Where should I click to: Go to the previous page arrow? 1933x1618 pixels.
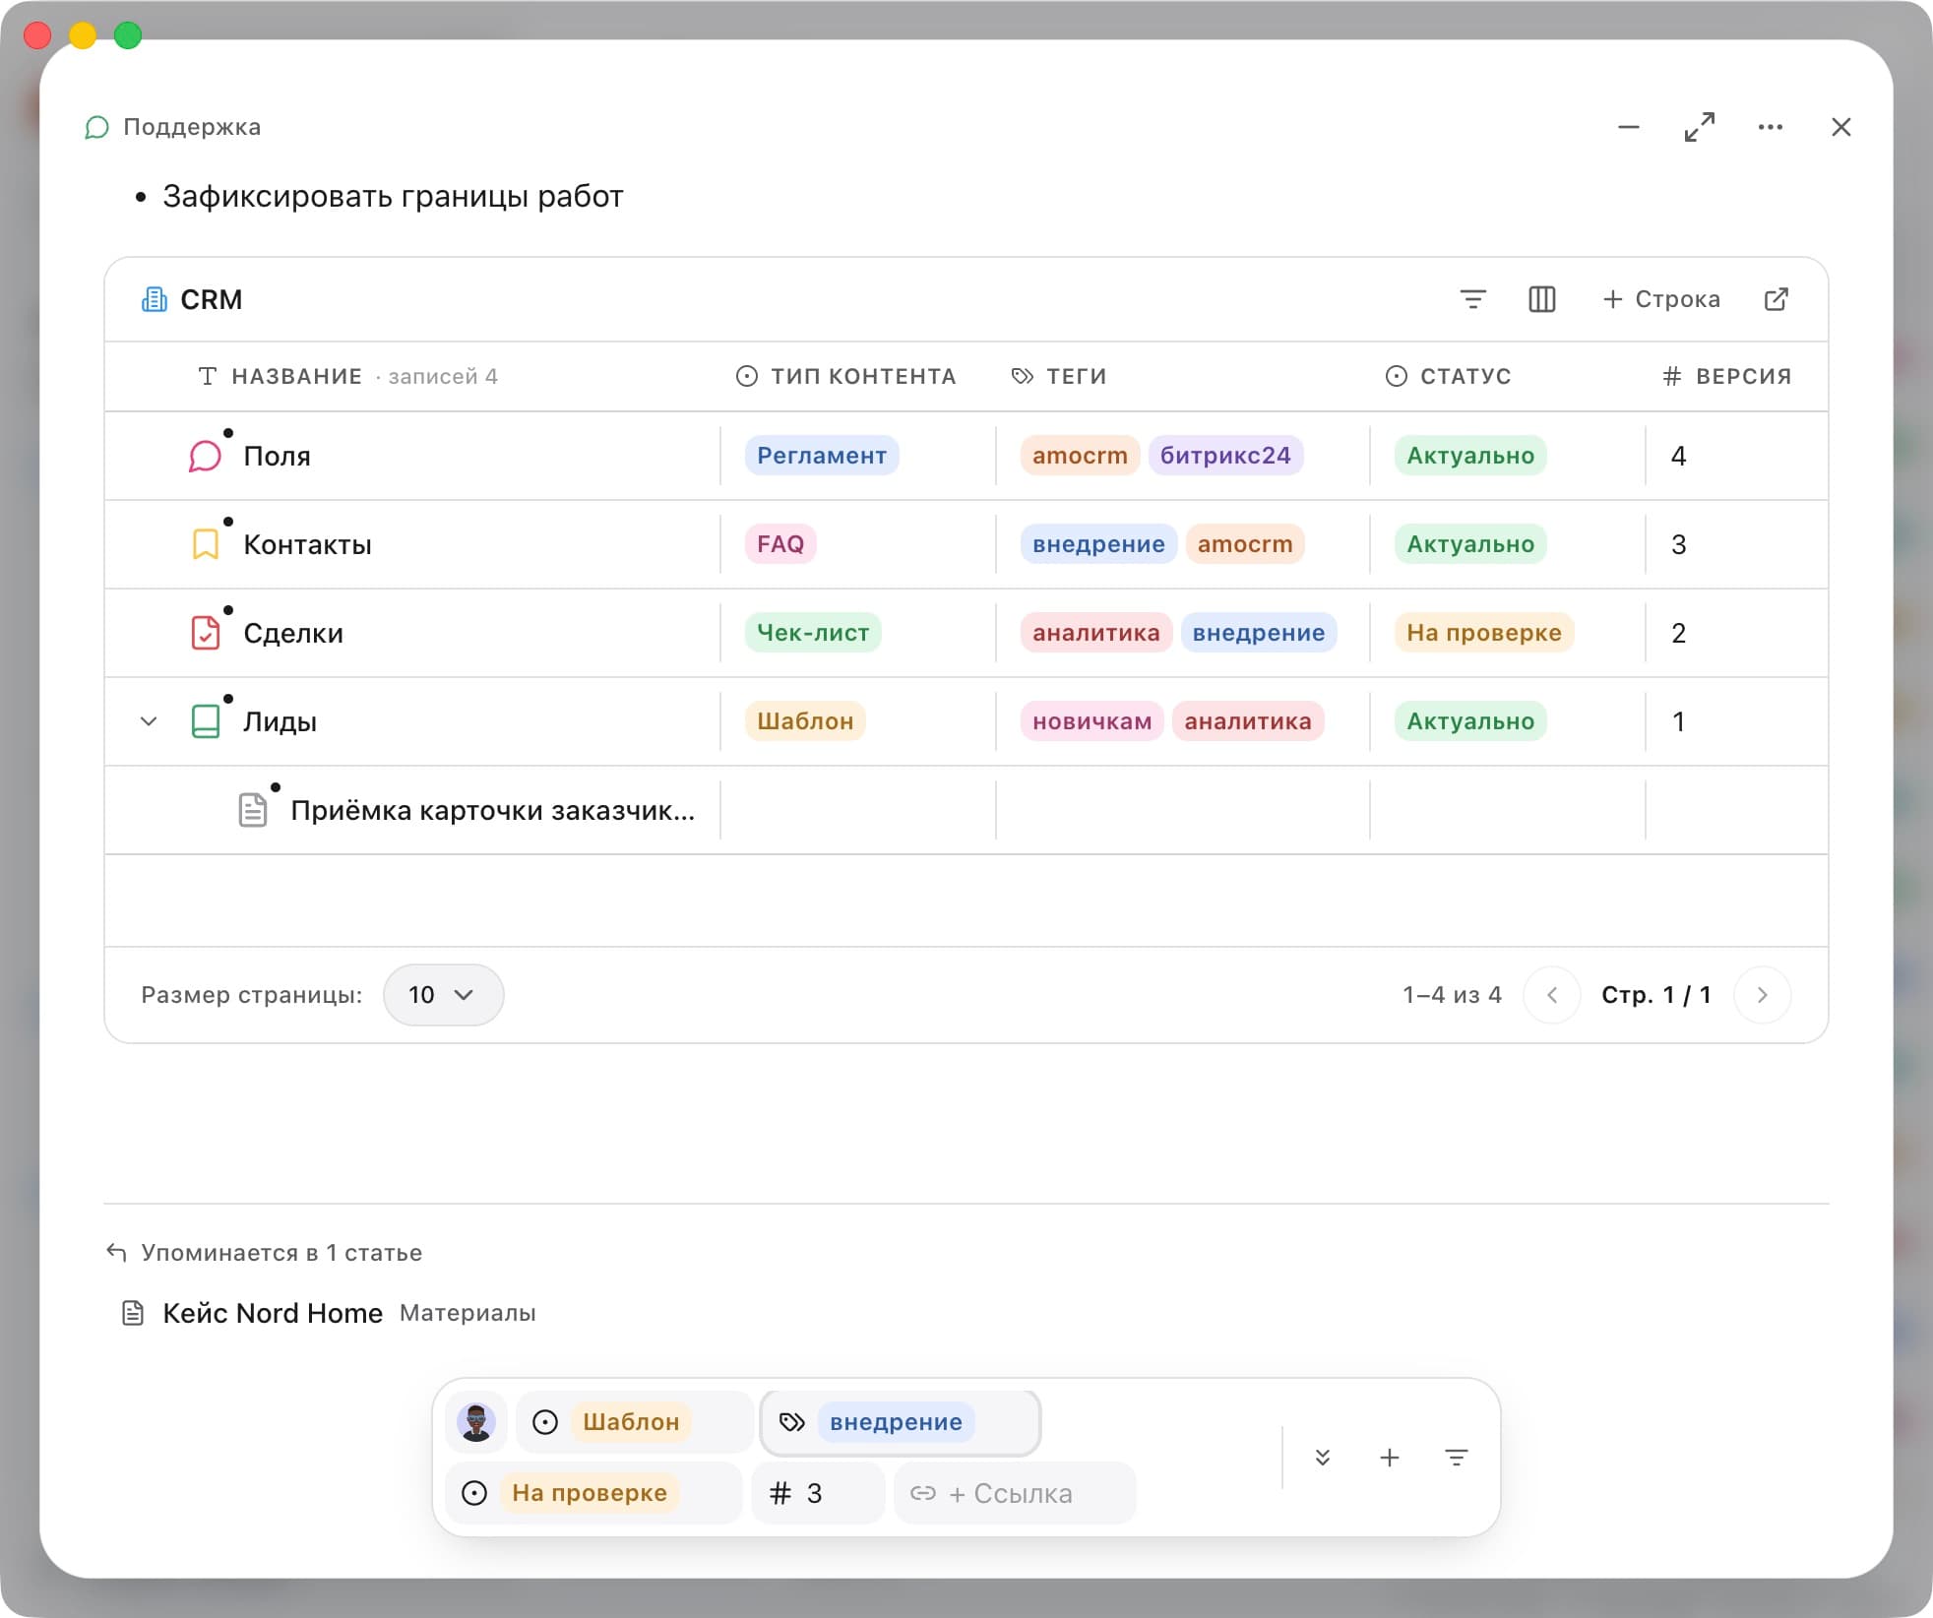pyautogui.click(x=1552, y=995)
